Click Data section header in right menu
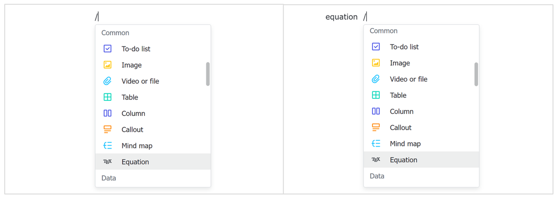The image size is (559, 200). (x=377, y=176)
